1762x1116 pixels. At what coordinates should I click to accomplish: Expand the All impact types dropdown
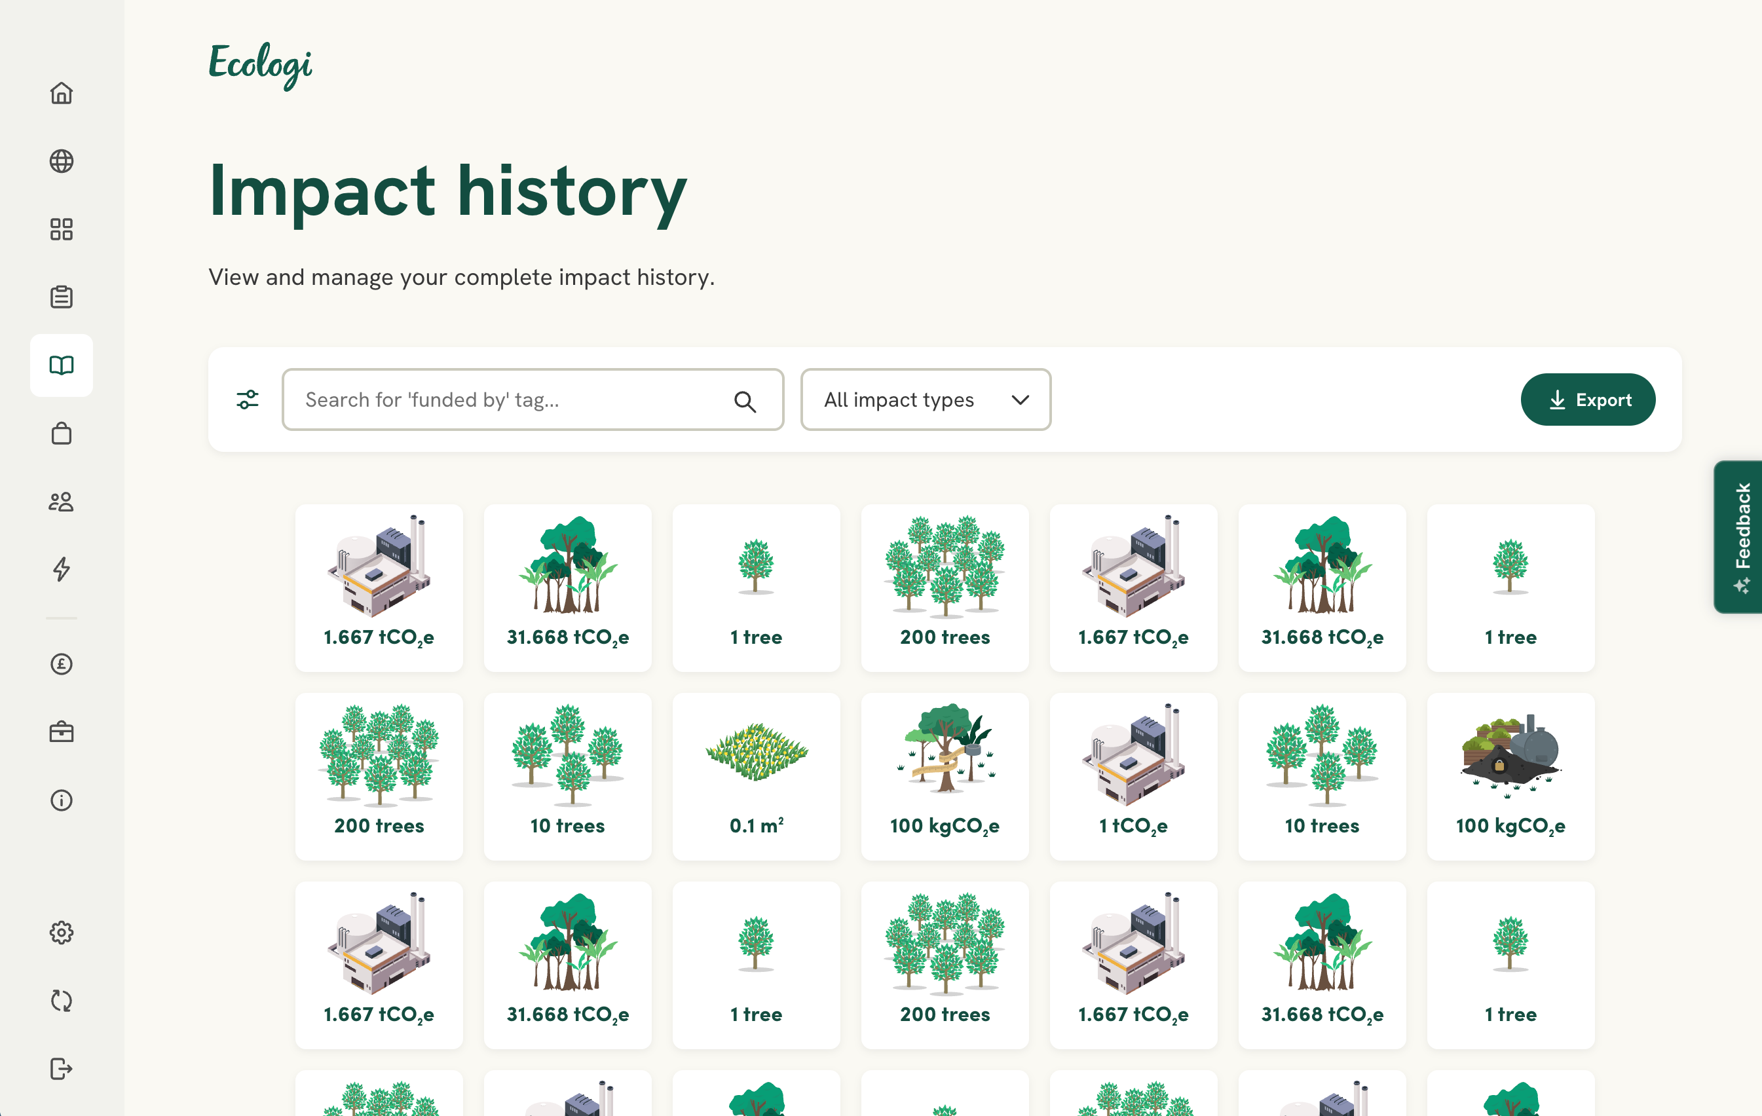click(x=925, y=400)
